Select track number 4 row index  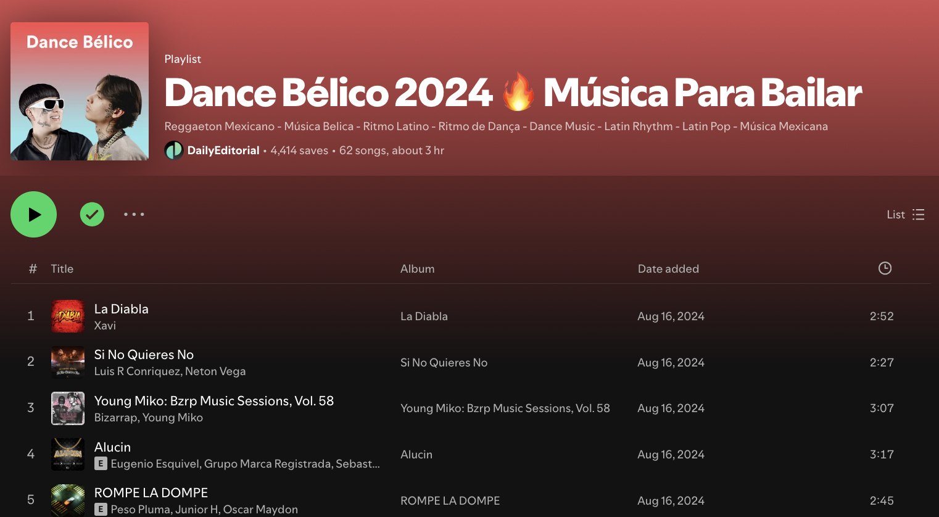(31, 454)
